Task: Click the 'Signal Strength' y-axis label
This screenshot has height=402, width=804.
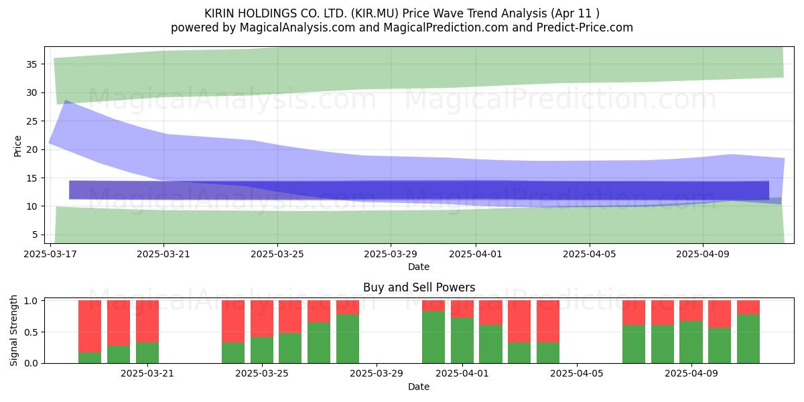Action: (x=14, y=330)
